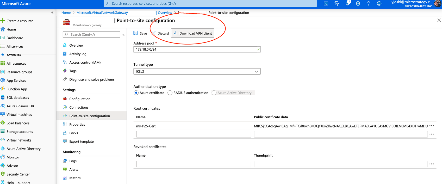442x184 pixels.
Task: Open Cloud Shell icon in top bar
Action: pyautogui.click(x=326, y=3)
